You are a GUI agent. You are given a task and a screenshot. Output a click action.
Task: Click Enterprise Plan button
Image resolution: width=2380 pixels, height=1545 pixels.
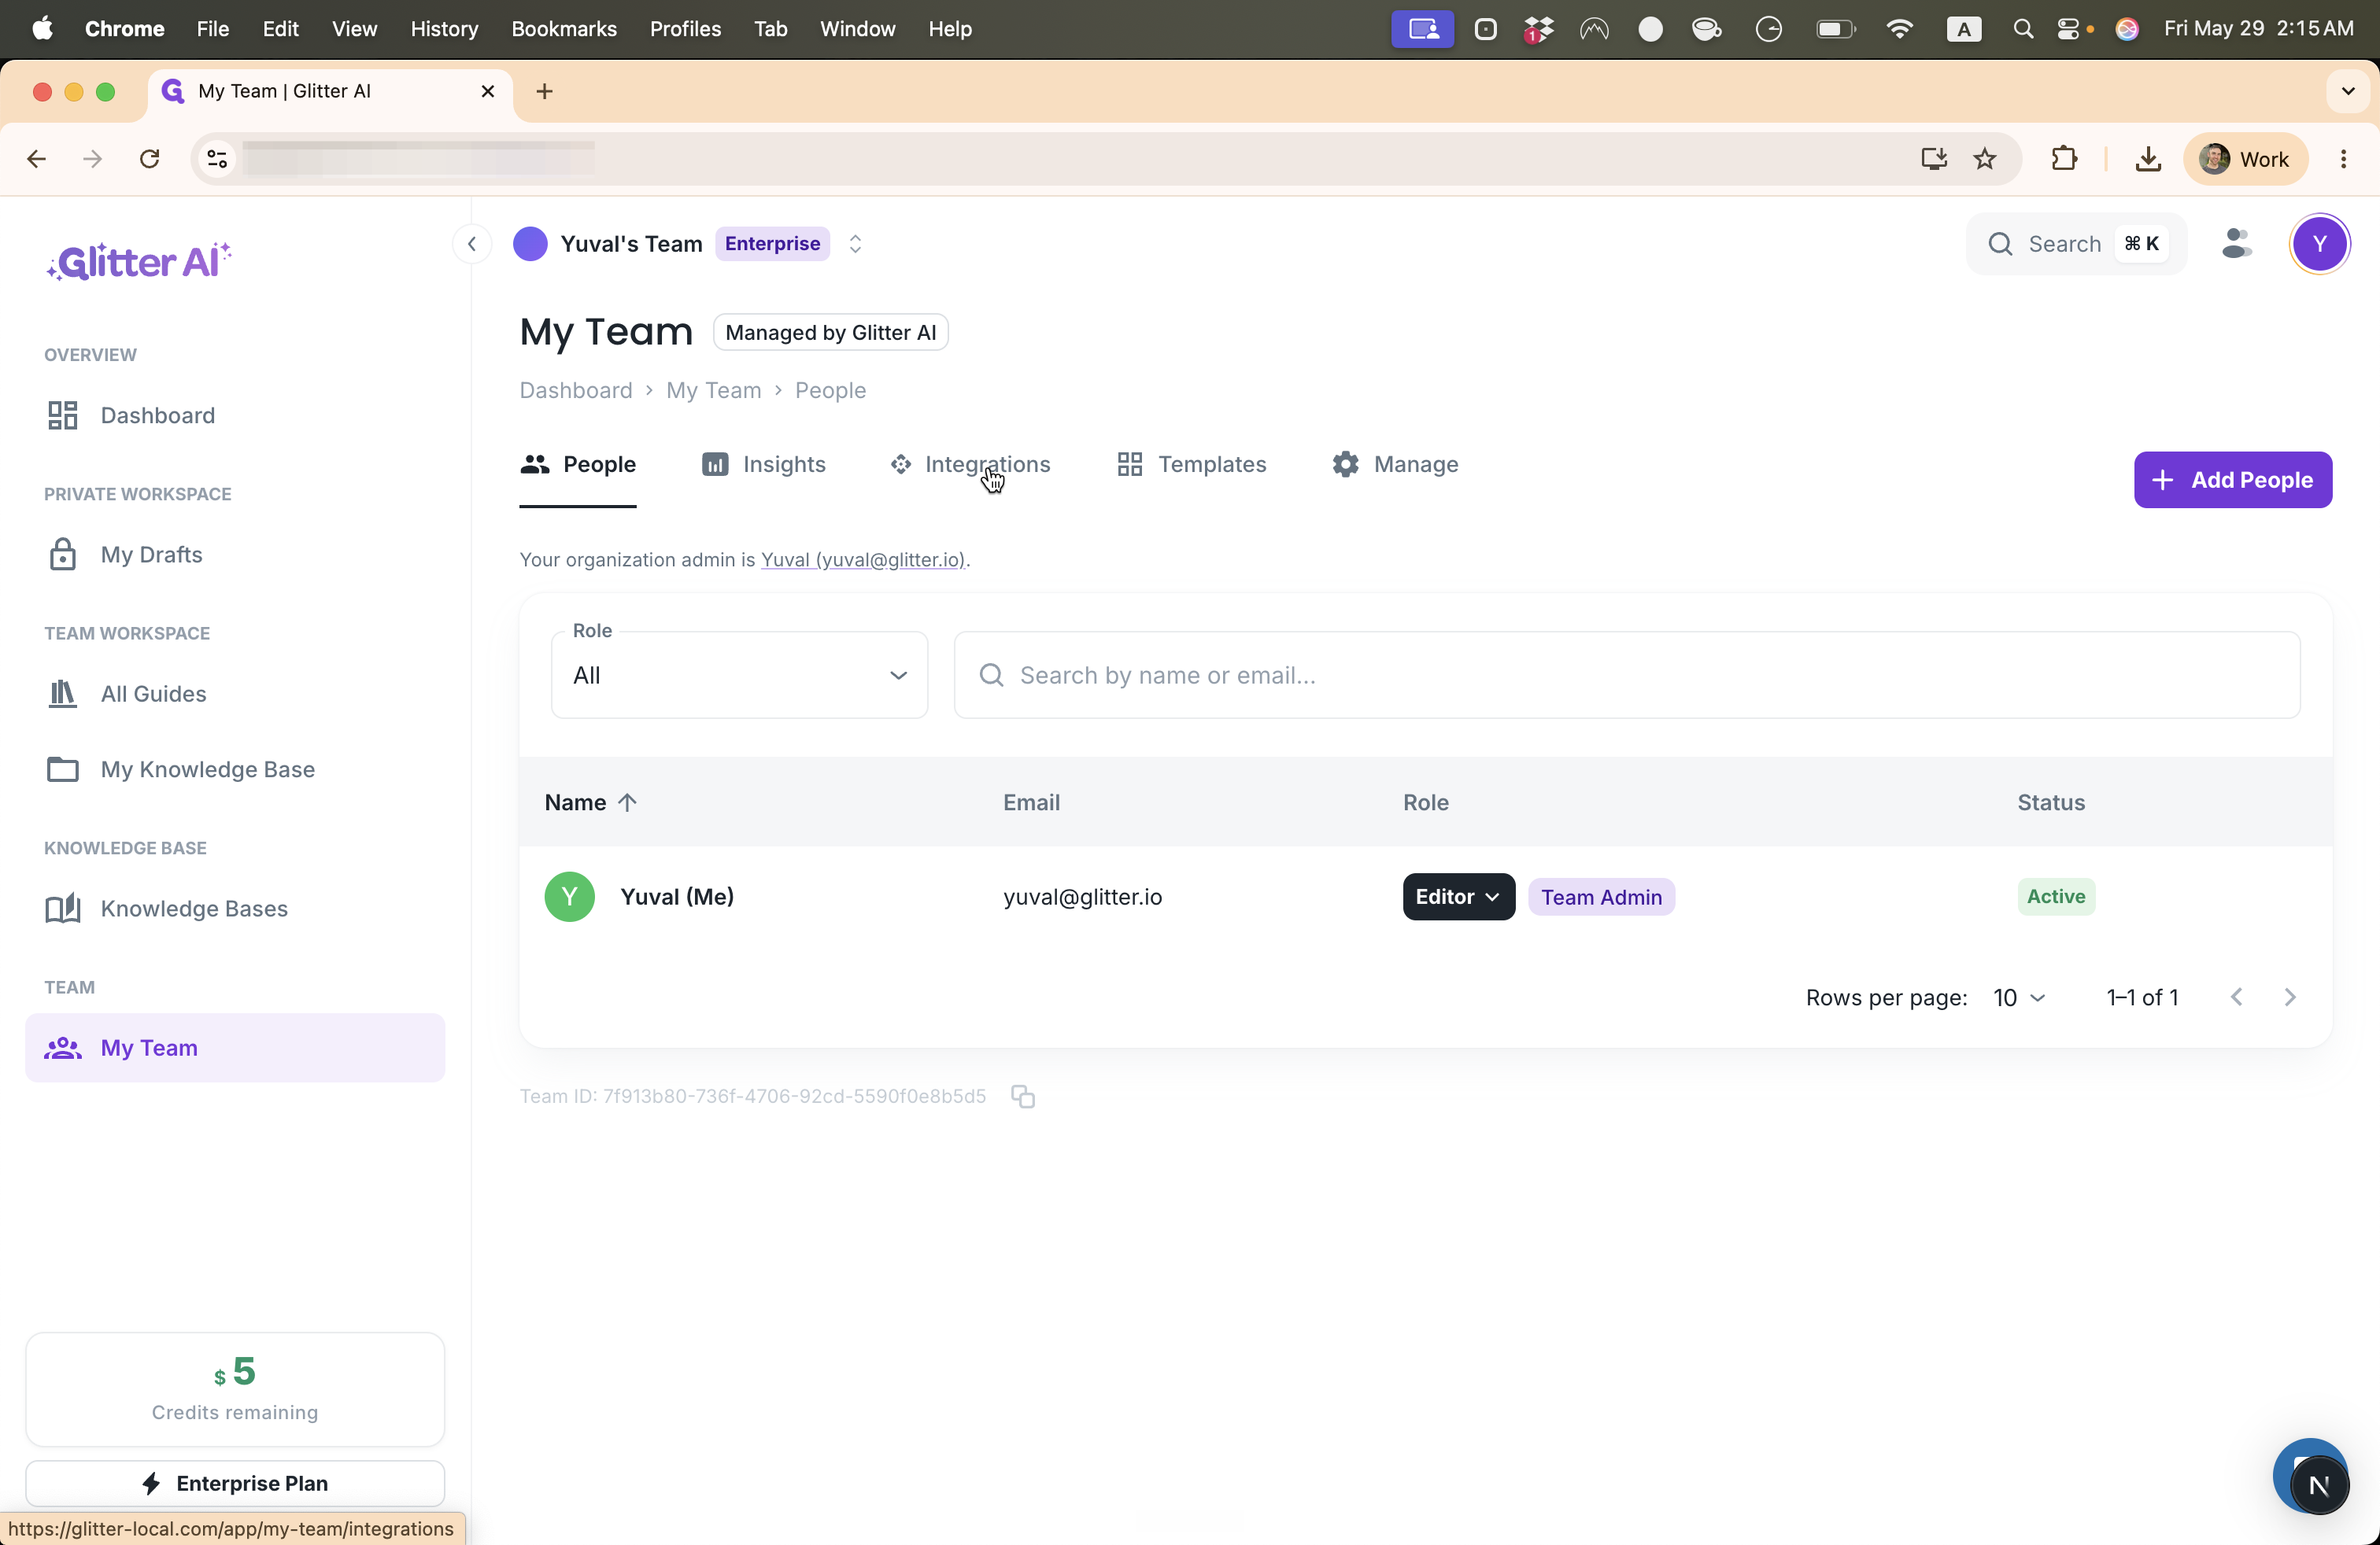click(x=235, y=1483)
